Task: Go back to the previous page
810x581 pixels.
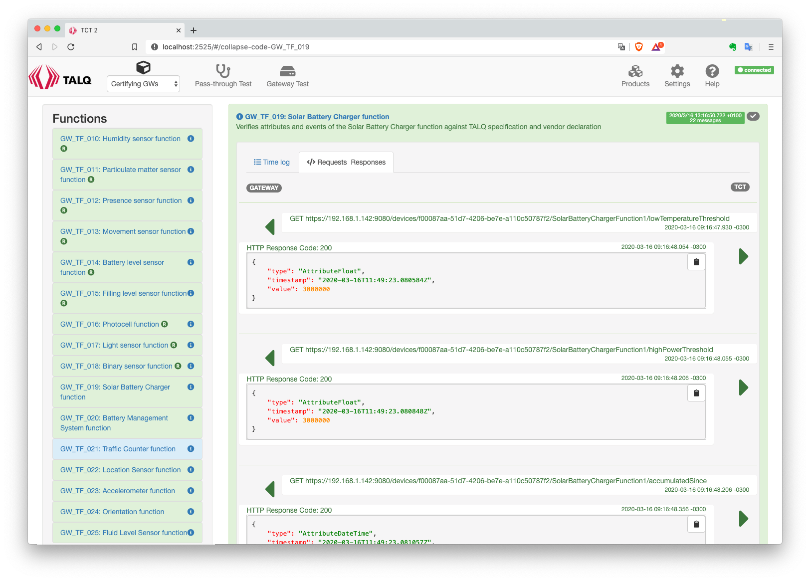Action: coord(39,47)
